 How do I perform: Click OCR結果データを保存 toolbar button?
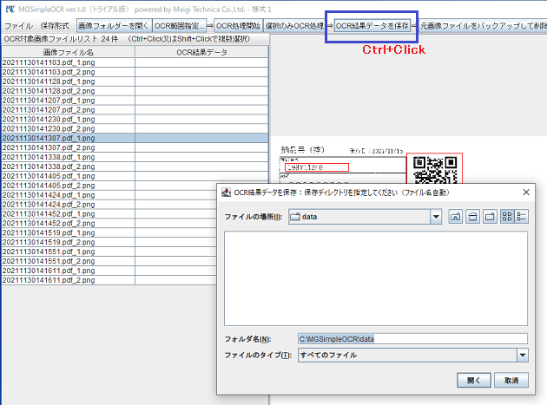tap(372, 26)
